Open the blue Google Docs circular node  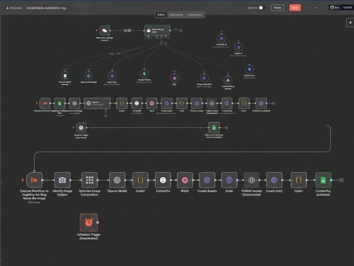pos(249,69)
